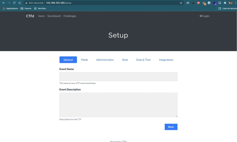Open the Favoris bookmarks folder

click(26, 8)
